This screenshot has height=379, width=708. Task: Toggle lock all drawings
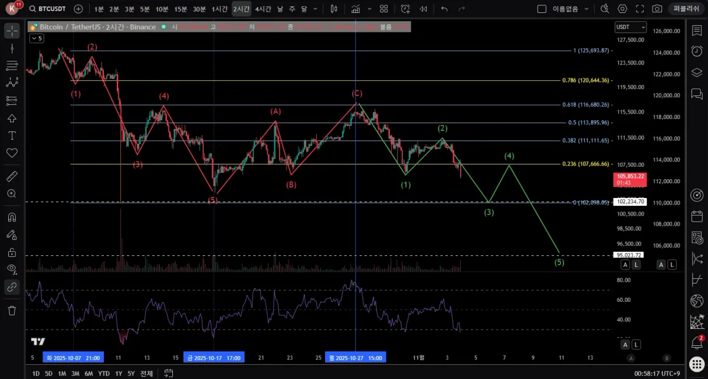[12, 252]
